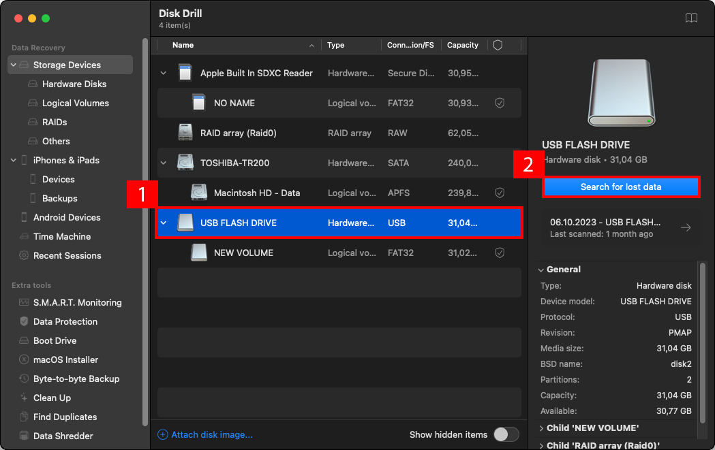Click the PMAP Revision value
The image size is (715, 450).
(x=680, y=332)
